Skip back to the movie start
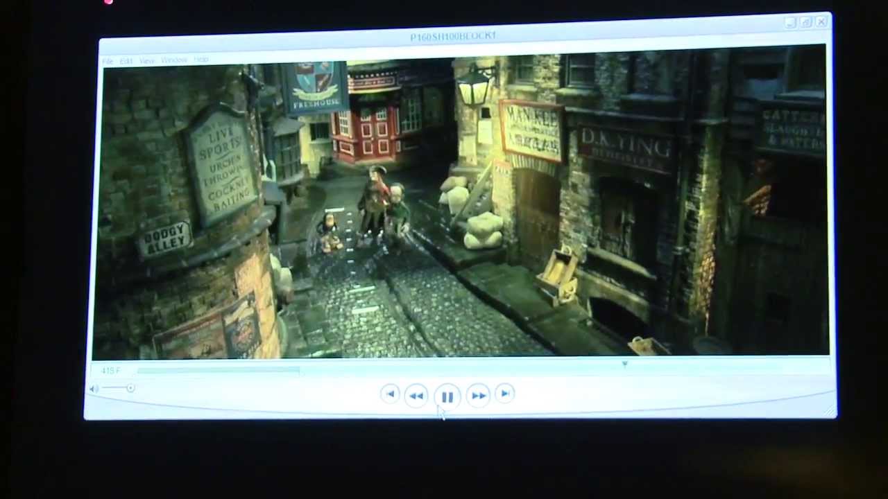This screenshot has height=499, width=888. click(389, 394)
